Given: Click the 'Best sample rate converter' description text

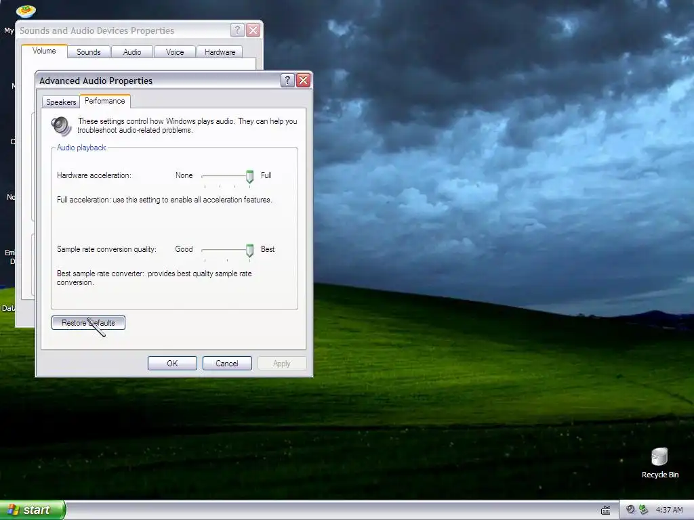Looking at the screenshot, I should tap(154, 278).
